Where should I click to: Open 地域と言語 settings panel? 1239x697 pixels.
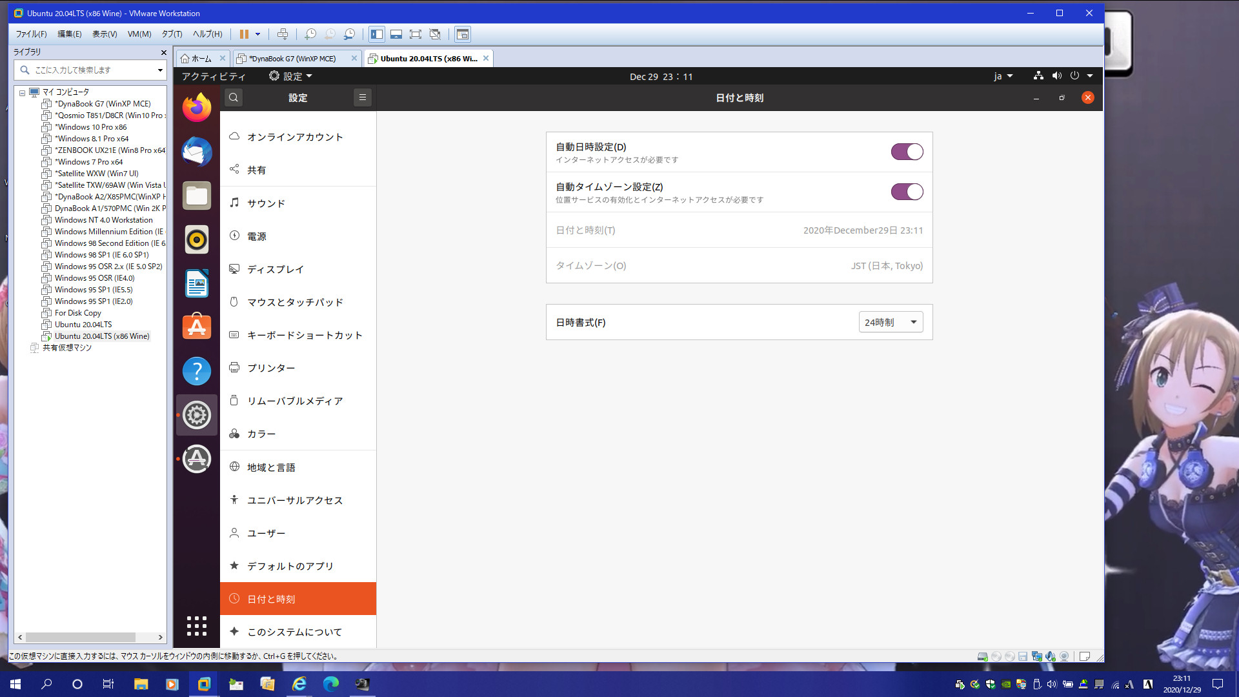point(298,467)
